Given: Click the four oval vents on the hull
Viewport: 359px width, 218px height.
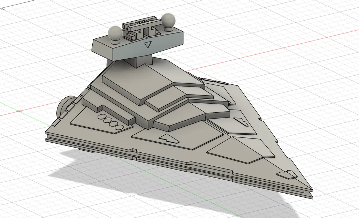Looking at the screenshot, I should click(x=110, y=121).
